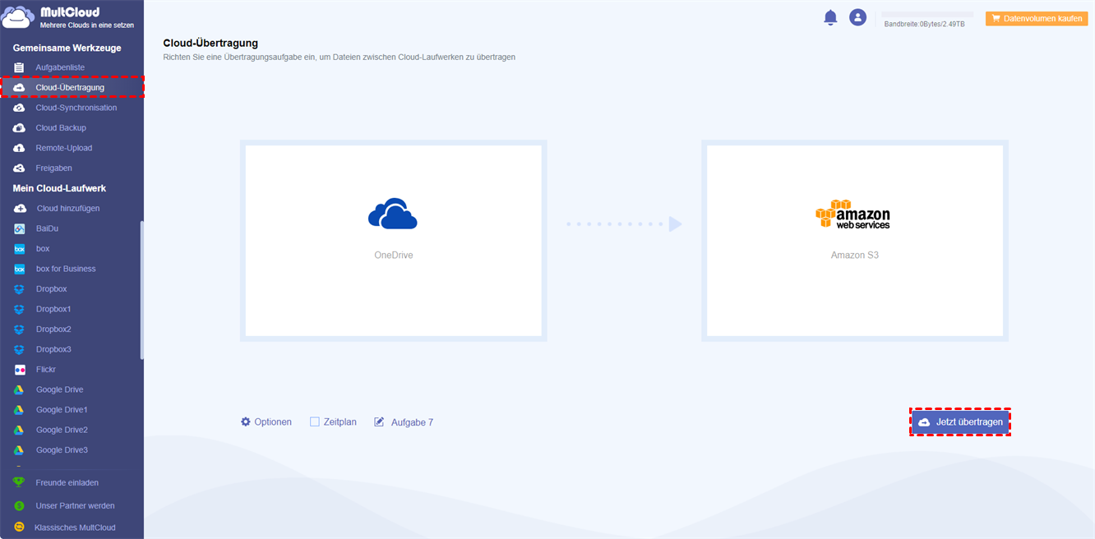Click the Gemeinsame Werkzeuge header

coord(67,48)
